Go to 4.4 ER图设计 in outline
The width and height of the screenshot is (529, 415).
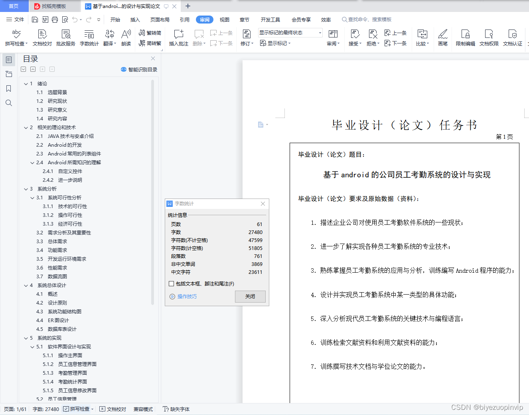coord(53,321)
